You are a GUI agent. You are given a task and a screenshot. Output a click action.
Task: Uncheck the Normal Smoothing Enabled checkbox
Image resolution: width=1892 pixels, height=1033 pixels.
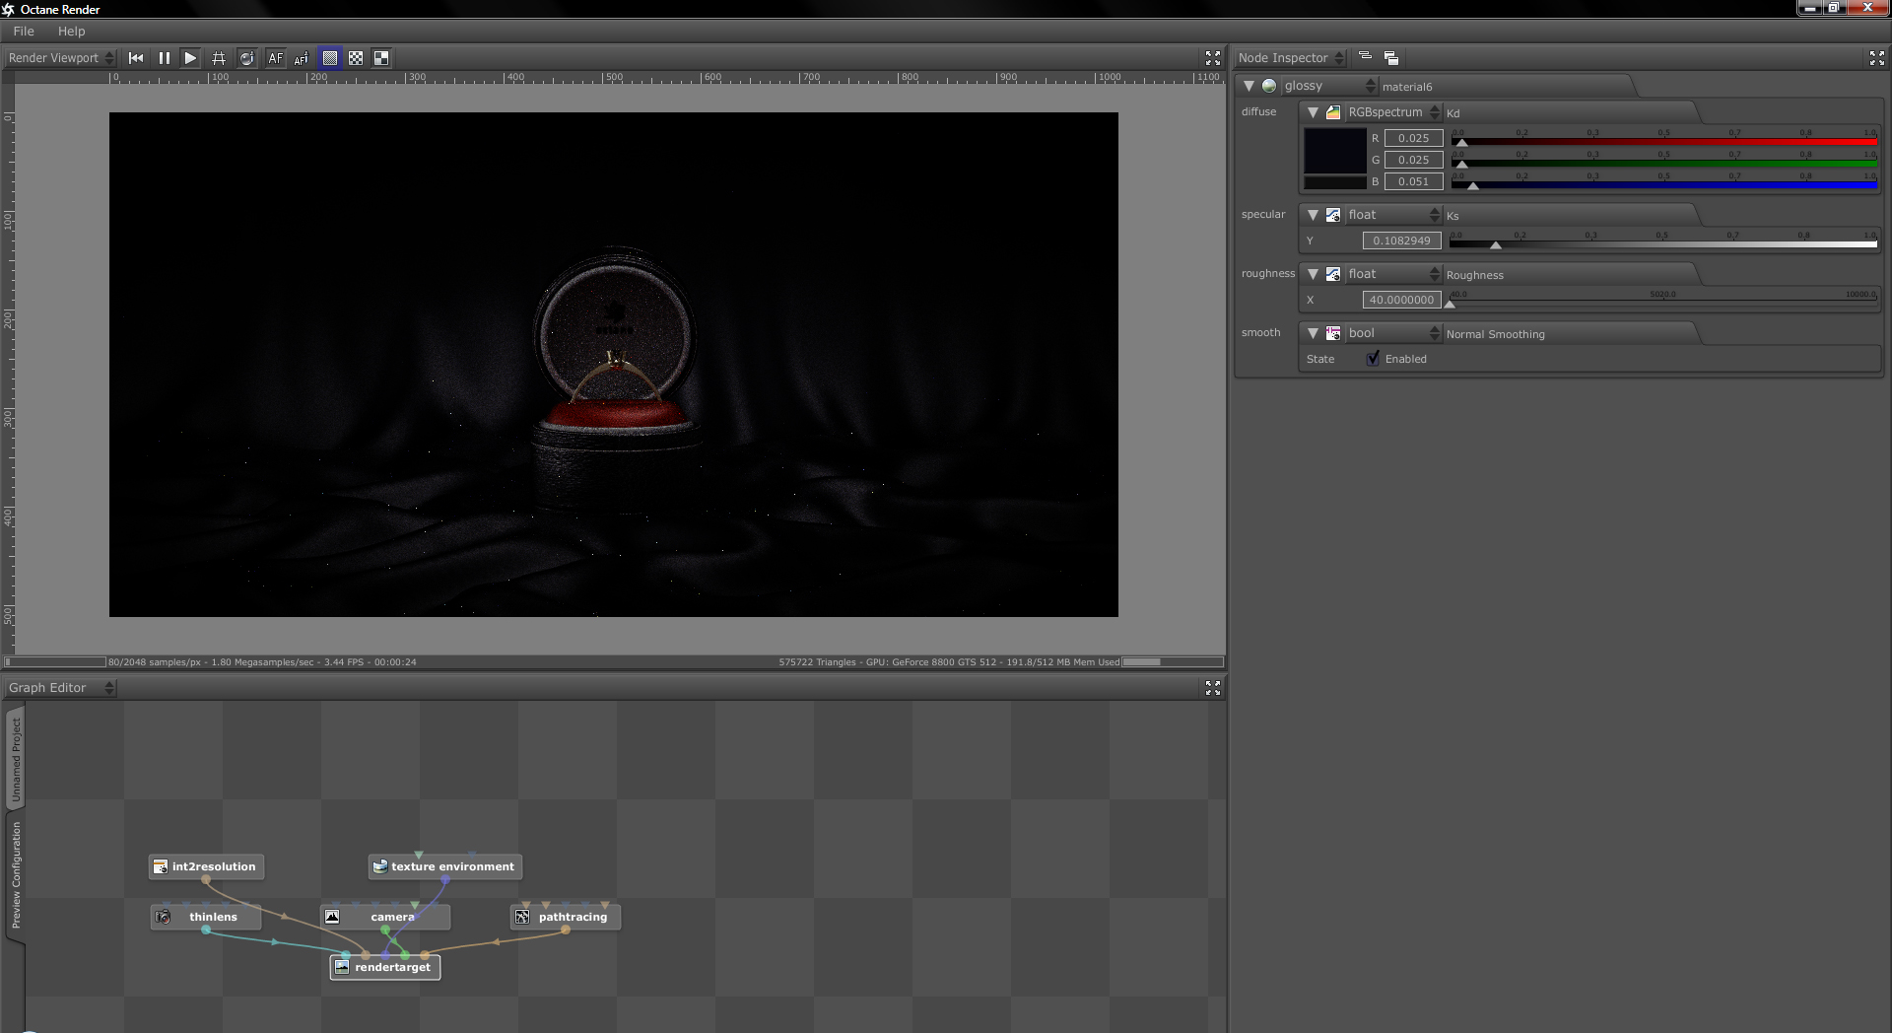pyautogui.click(x=1373, y=359)
